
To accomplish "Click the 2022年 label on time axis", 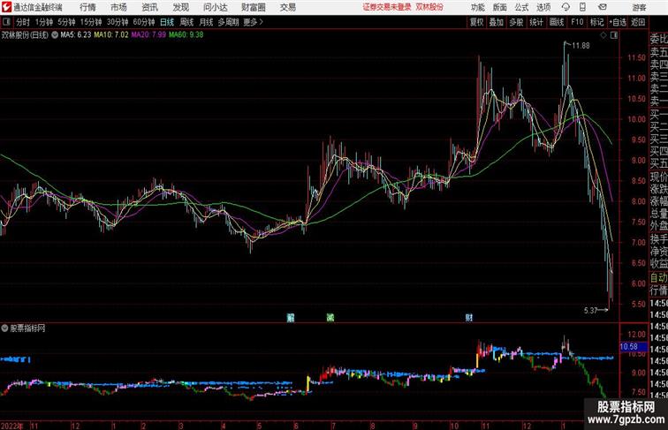I will point(12,426).
